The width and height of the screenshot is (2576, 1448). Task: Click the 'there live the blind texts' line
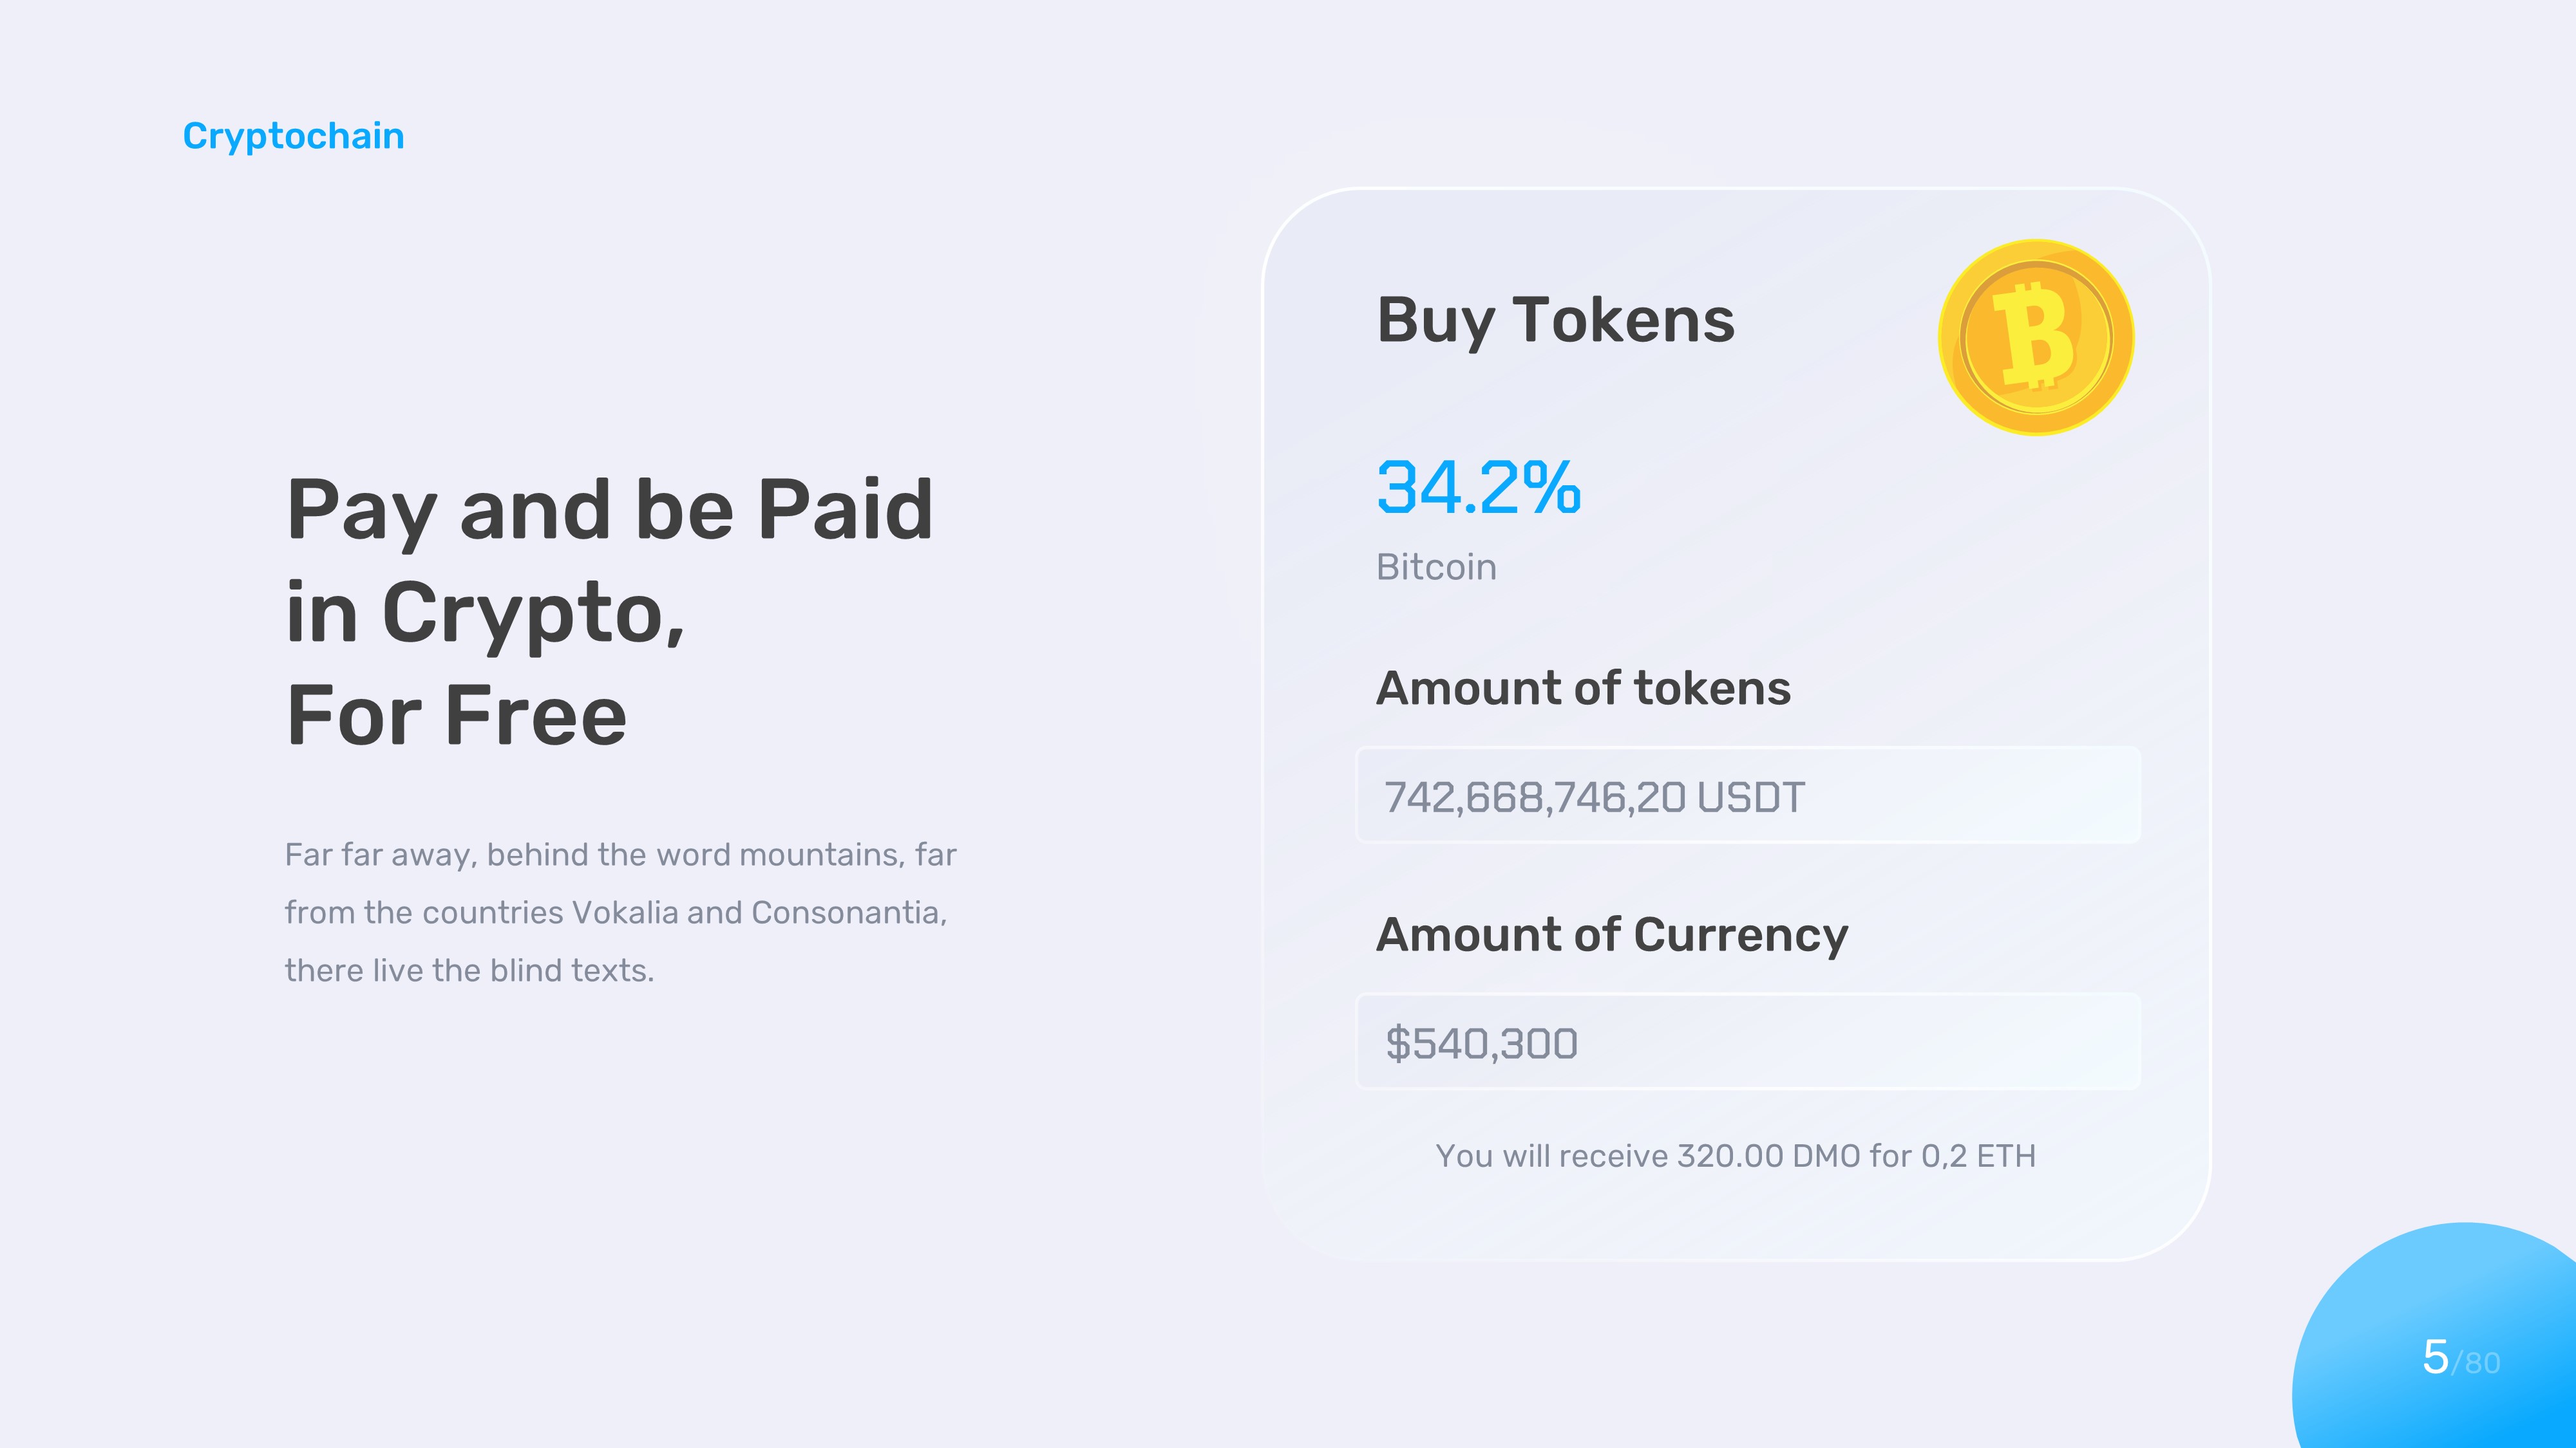[469, 970]
